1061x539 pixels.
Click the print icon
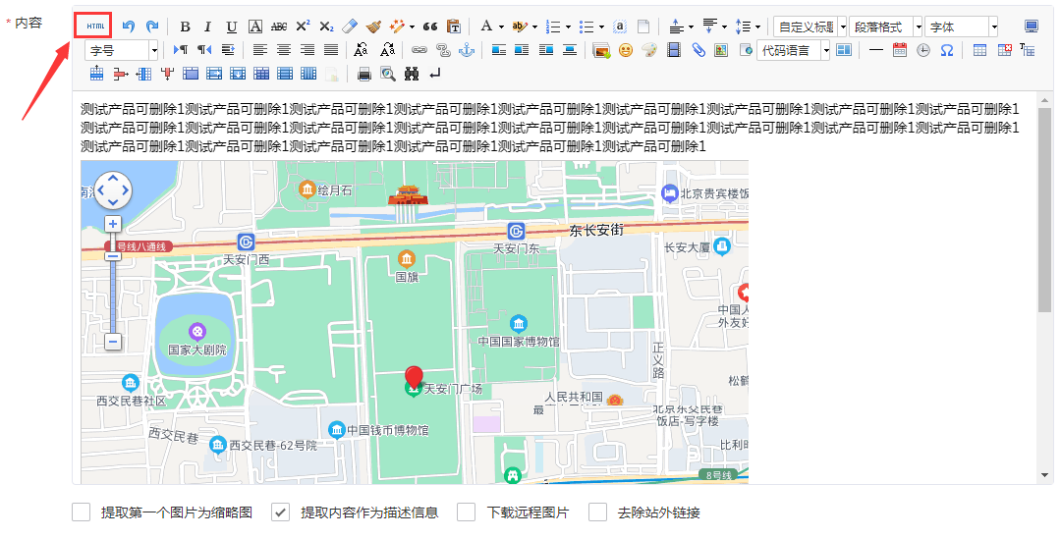click(364, 74)
